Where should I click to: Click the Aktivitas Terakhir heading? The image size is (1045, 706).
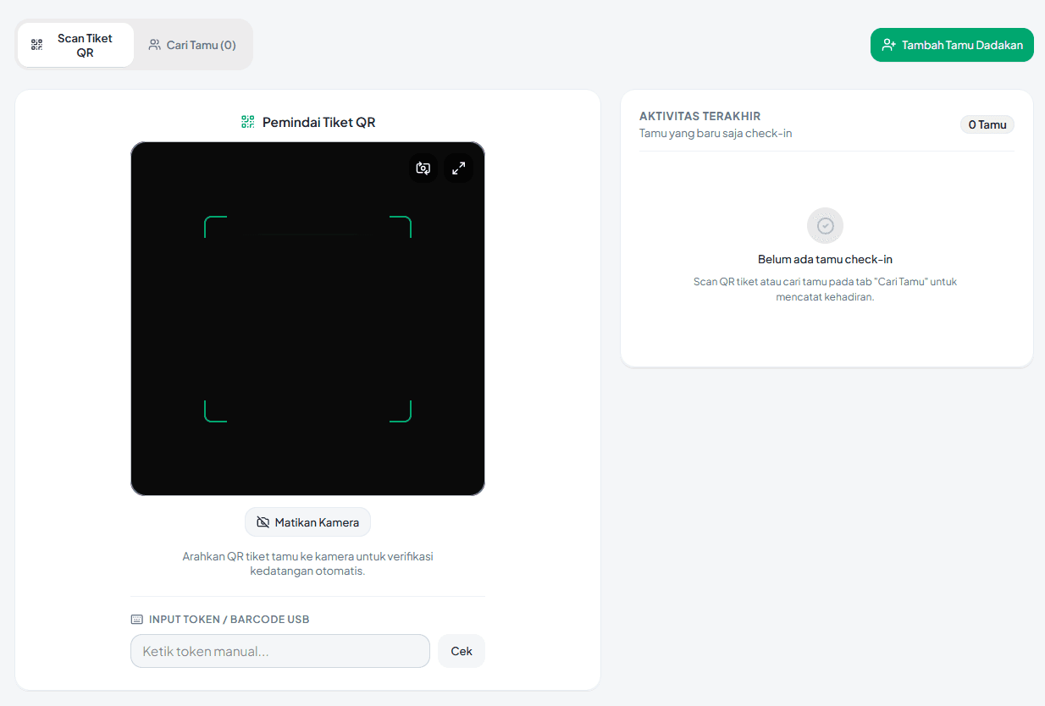(x=699, y=116)
